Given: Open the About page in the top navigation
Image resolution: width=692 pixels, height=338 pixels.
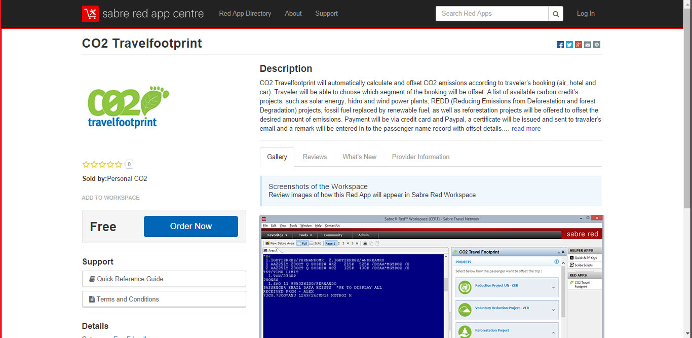Looking at the screenshot, I should point(293,14).
